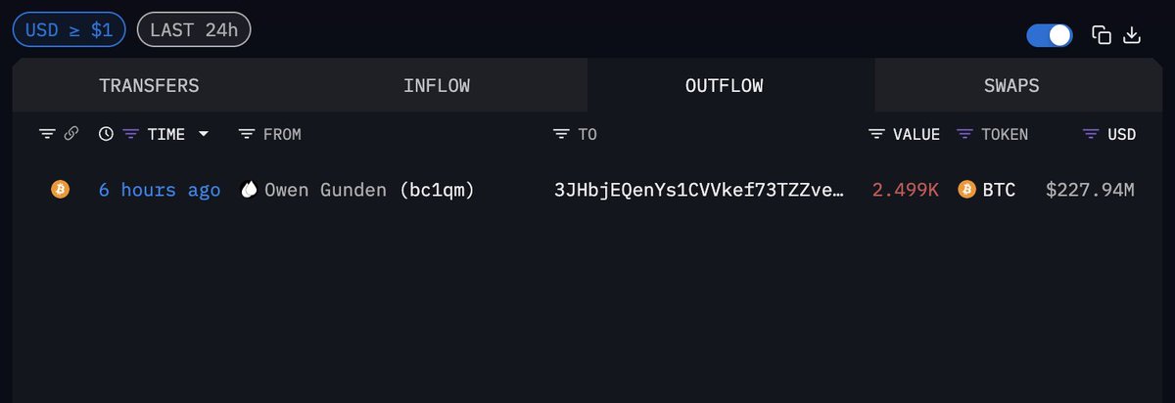The height and width of the screenshot is (403, 1175).
Task: Click the Bitcoin icon in transaction row
Action: [x=60, y=190]
